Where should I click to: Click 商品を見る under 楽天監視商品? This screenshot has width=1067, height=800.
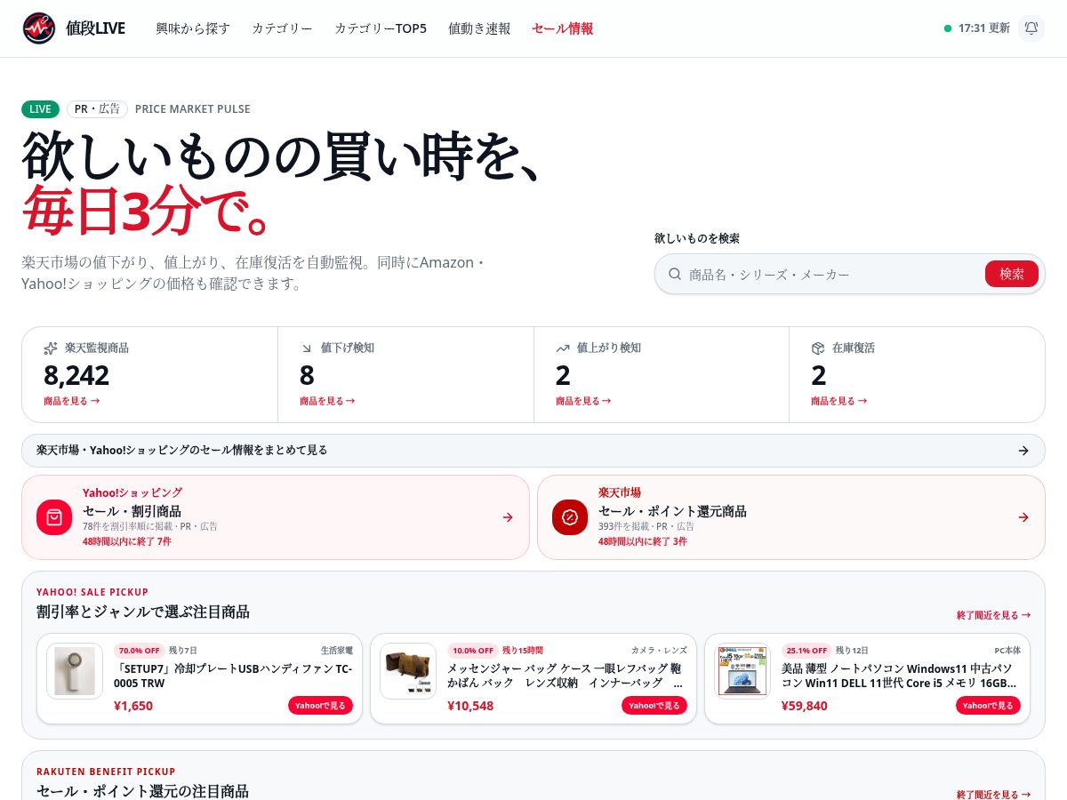point(71,401)
